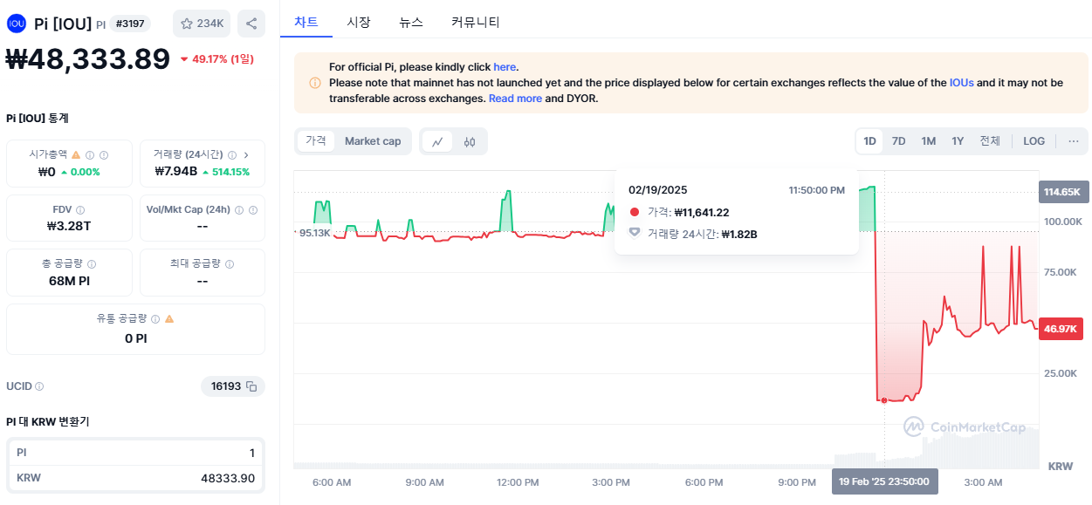Click the Pi IOU coin logo

click(16, 24)
